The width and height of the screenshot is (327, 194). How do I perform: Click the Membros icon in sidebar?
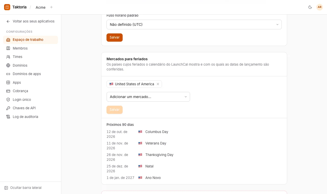[x=8, y=48]
